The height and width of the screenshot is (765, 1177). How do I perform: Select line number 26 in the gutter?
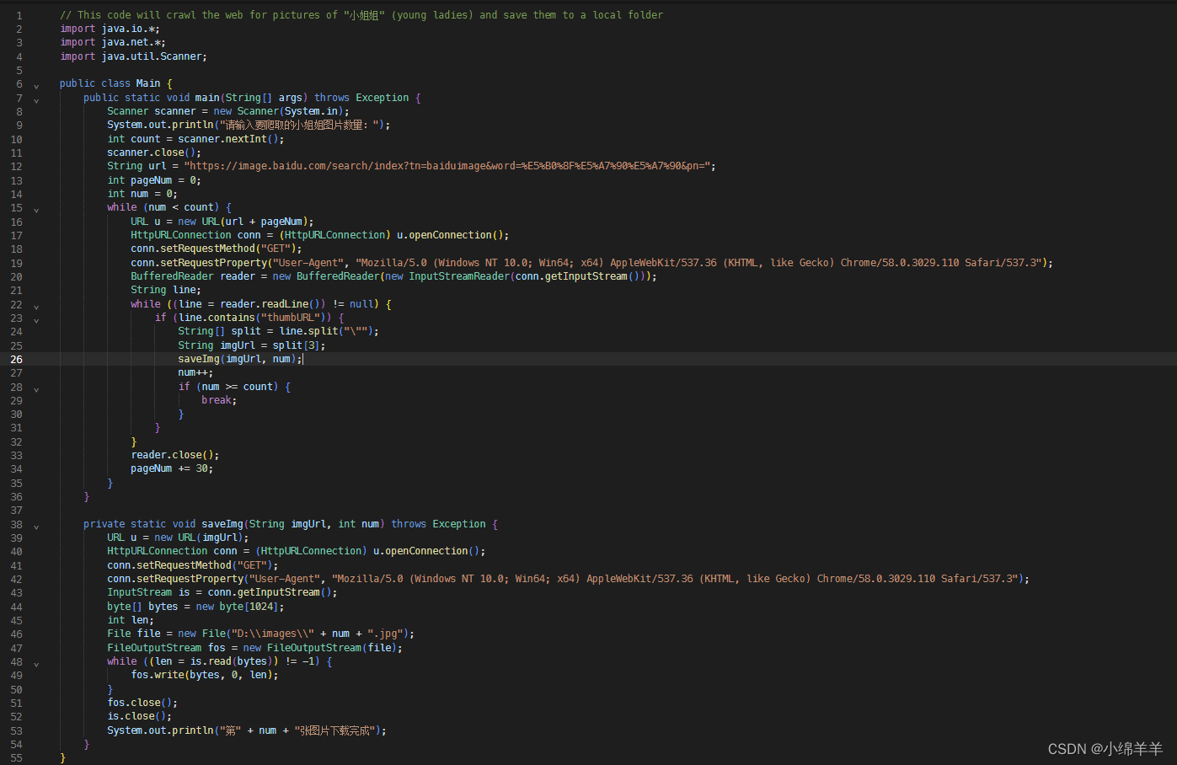17,359
